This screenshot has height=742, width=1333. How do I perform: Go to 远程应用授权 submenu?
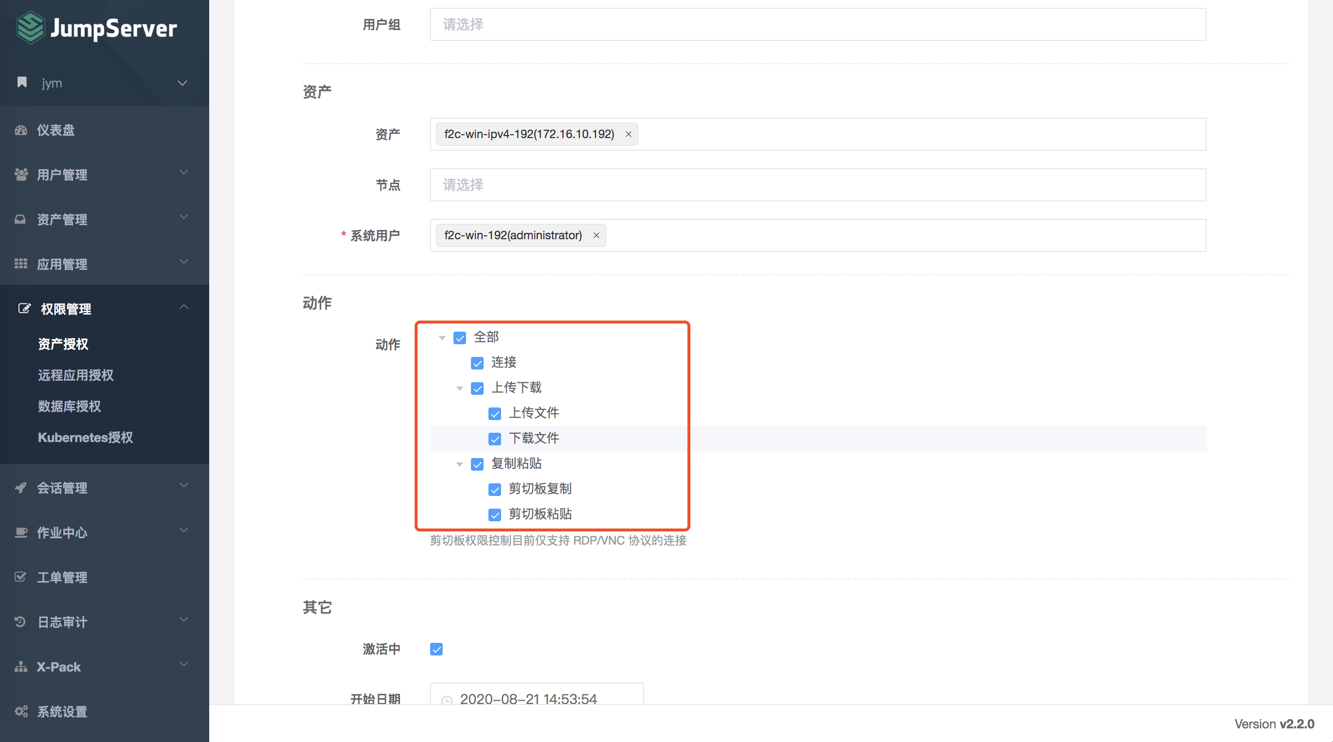click(x=75, y=375)
